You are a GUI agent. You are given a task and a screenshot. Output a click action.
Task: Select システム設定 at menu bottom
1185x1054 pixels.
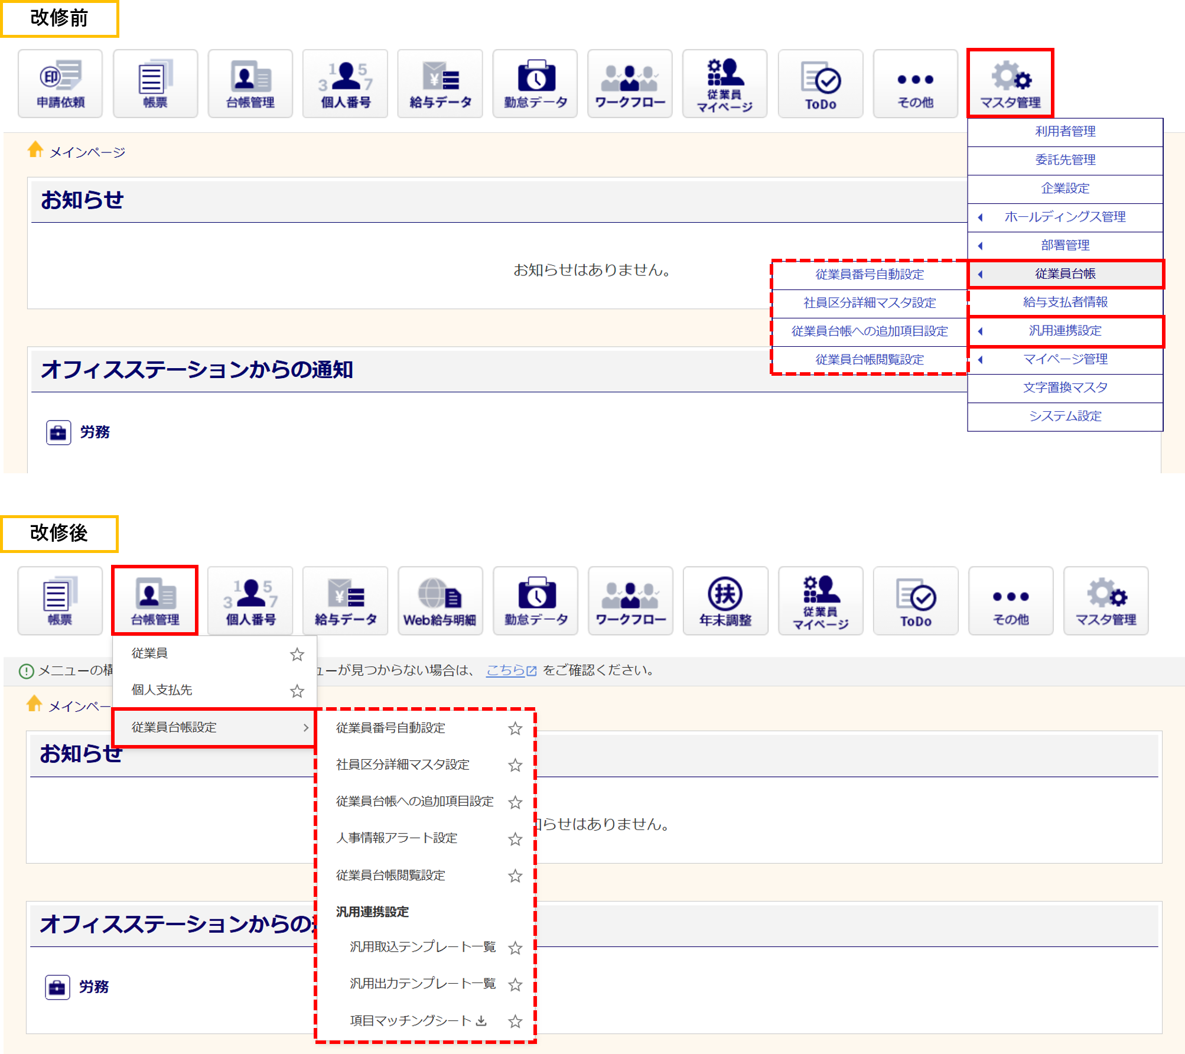1065,417
